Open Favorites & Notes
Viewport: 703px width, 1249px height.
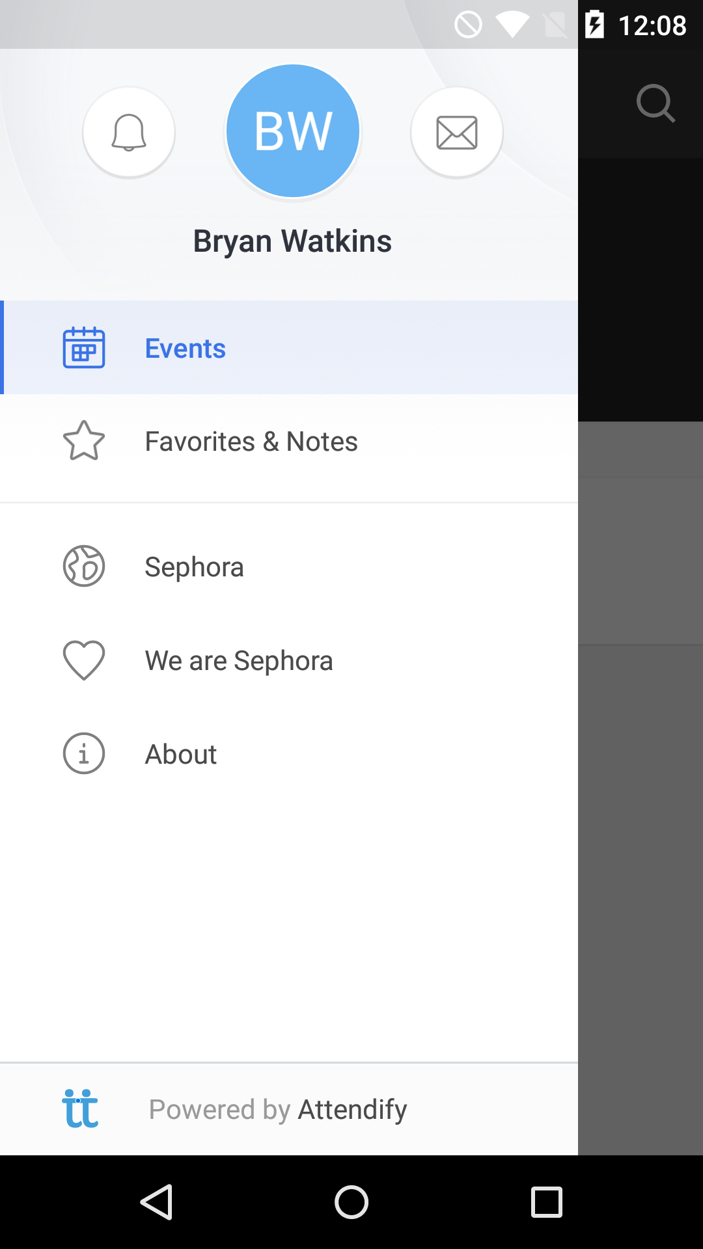click(251, 442)
